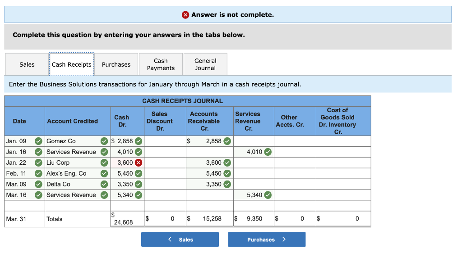This screenshot has width=462, height=253.
Task: Edit the Liu Corp cash debit field
Action: [x=128, y=163]
